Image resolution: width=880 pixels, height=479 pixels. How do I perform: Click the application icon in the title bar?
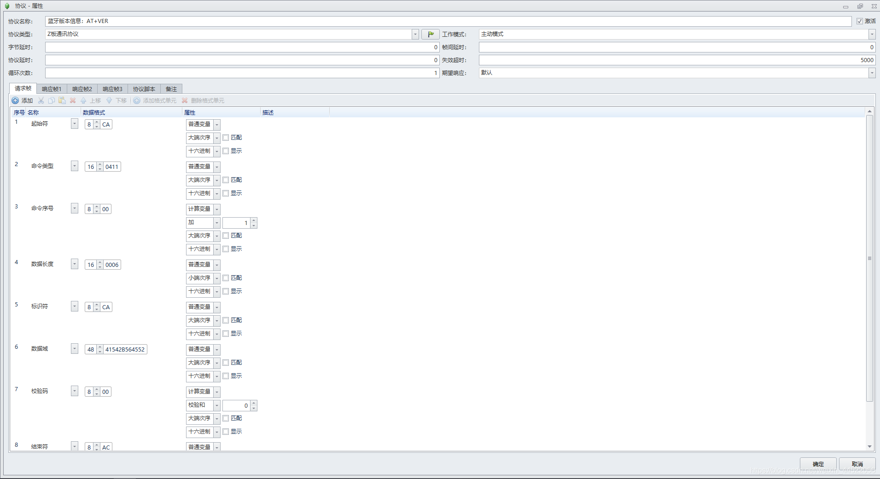[7, 6]
